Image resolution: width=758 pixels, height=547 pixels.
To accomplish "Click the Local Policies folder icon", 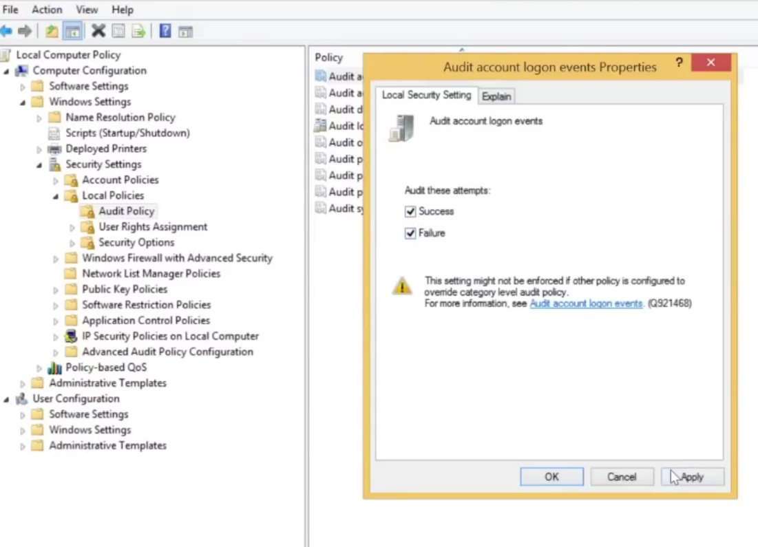I will pos(72,195).
